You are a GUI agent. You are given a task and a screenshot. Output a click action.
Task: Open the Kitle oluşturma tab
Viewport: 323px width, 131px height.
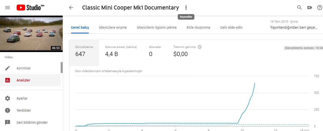click(x=198, y=27)
